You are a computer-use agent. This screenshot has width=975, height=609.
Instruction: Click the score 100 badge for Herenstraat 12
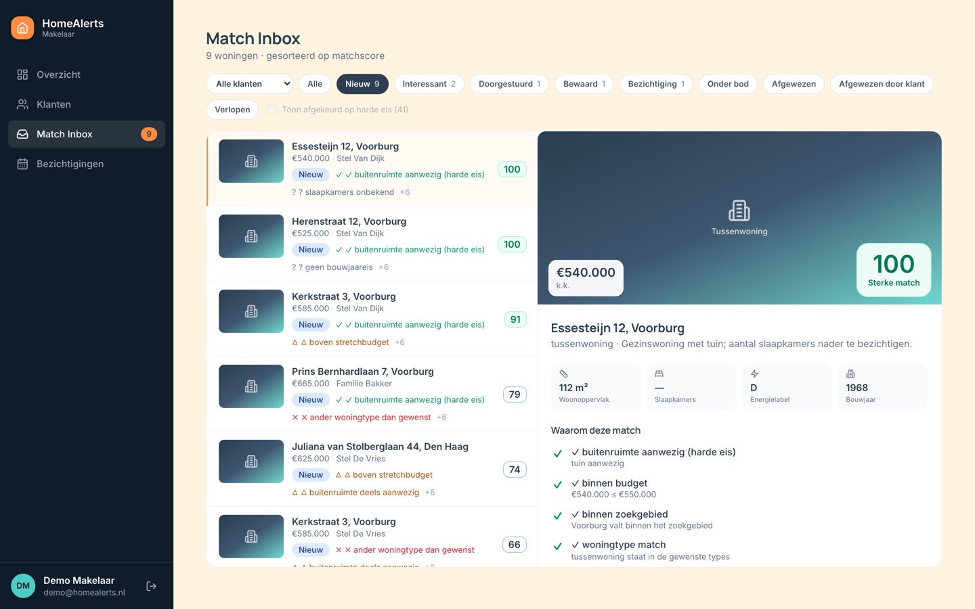tap(512, 244)
